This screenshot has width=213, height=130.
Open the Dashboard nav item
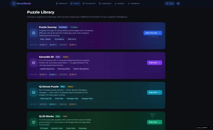click(x=62, y=3)
